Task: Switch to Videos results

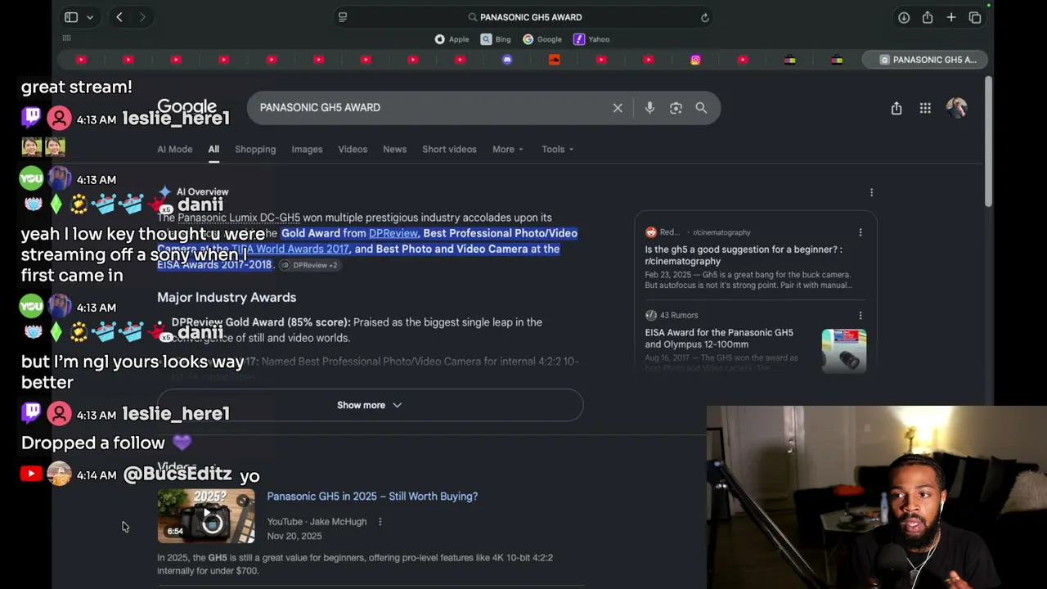Action: pos(353,150)
